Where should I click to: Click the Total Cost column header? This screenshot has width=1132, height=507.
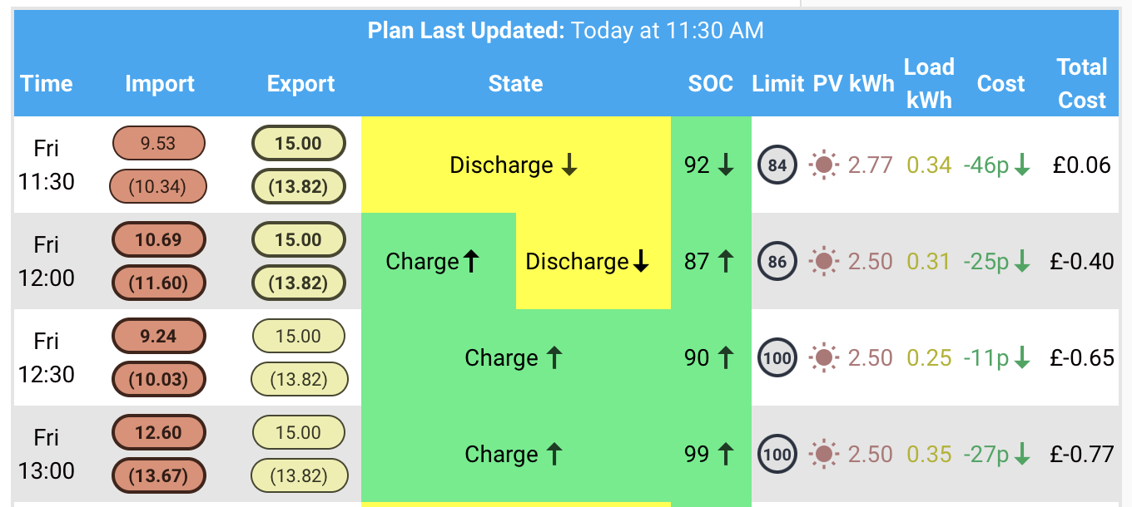pyautogui.click(x=1081, y=83)
